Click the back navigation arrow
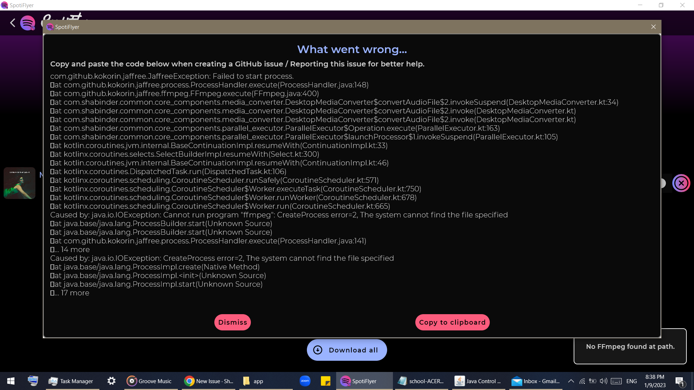 (x=12, y=23)
